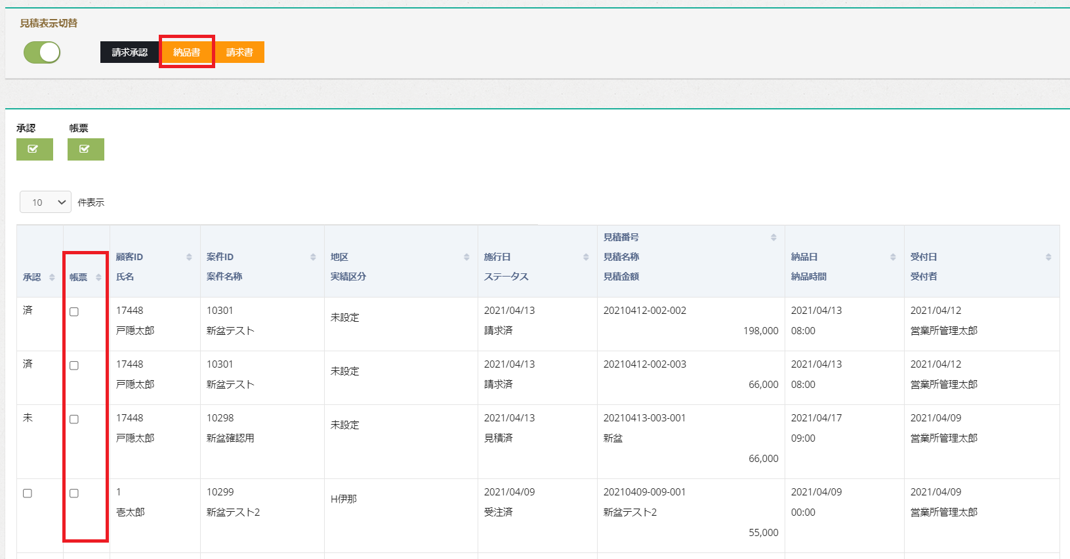Check 承認 box for 壱太郎 row
The image size is (1070, 559).
pos(28,493)
